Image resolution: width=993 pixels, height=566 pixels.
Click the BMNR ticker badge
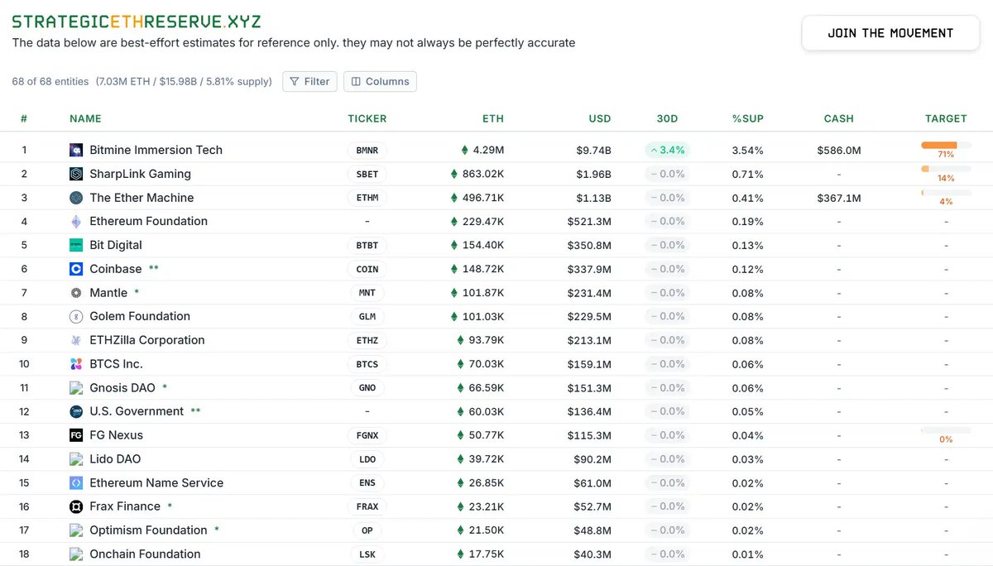[367, 151]
